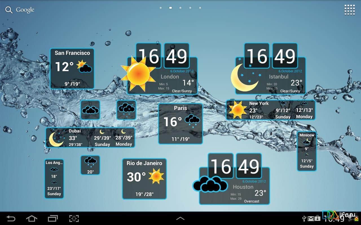Open the Rio de Janeiro weather widget
Image resolution: width=361 pixels, height=225 pixels.
[144, 179]
